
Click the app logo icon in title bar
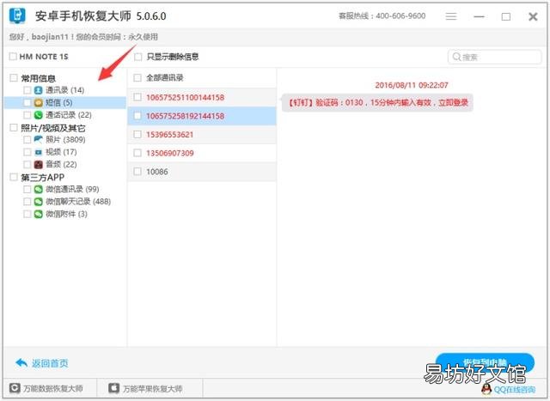[17, 15]
